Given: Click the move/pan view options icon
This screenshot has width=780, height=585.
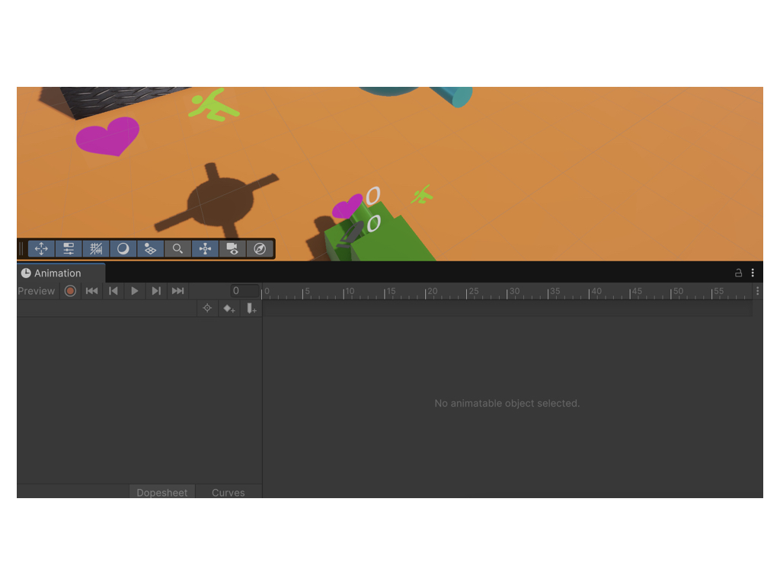Looking at the screenshot, I should click(x=41, y=249).
